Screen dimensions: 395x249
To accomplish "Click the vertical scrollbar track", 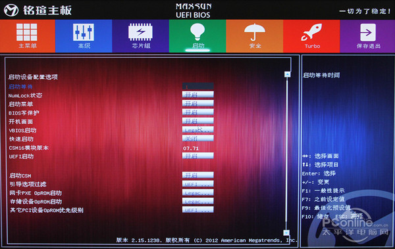I will click(x=287, y=154).
